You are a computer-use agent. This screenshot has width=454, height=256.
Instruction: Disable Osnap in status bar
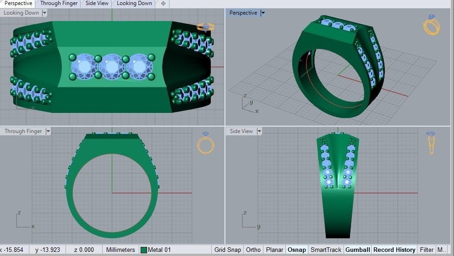tap(297, 250)
